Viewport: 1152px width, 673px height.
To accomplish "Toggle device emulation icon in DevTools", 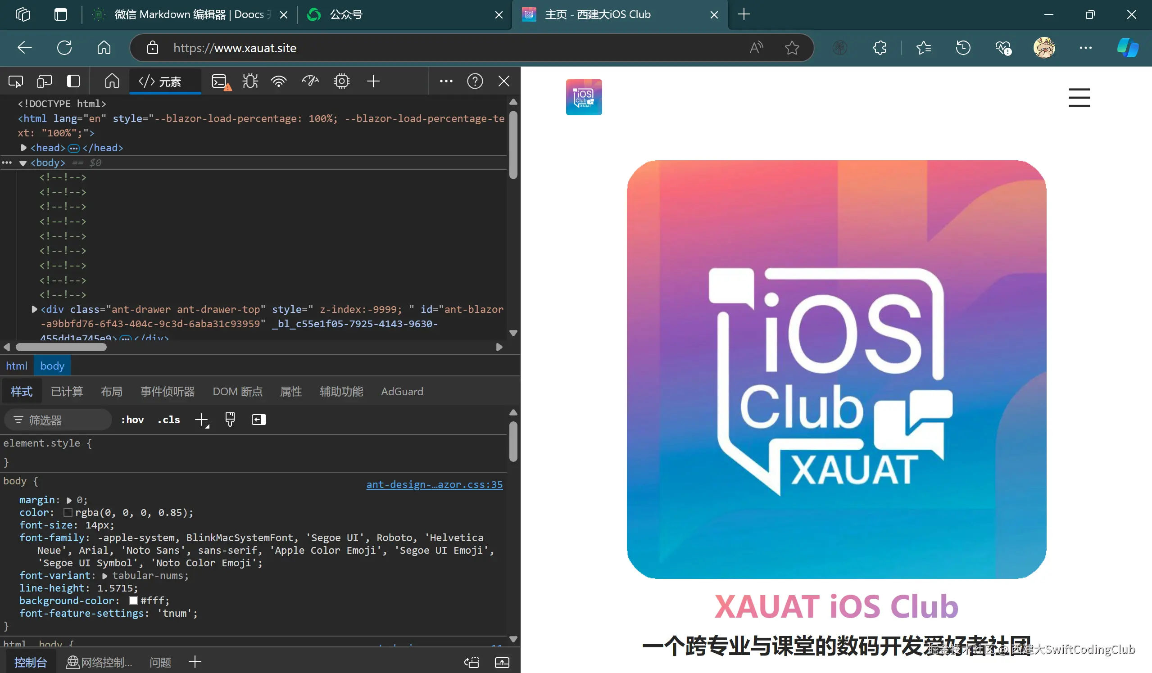I will coord(44,81).
